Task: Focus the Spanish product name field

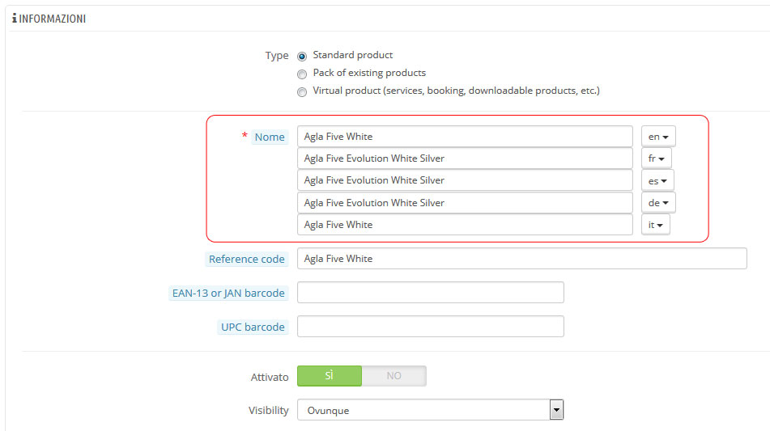Action: [464, 180]
